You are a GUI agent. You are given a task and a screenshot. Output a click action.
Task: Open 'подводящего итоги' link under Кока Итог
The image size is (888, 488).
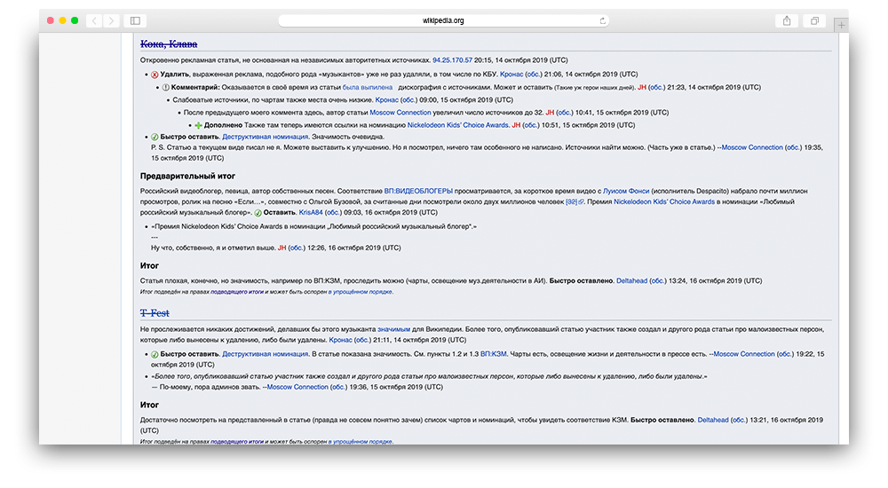[237, 292]
